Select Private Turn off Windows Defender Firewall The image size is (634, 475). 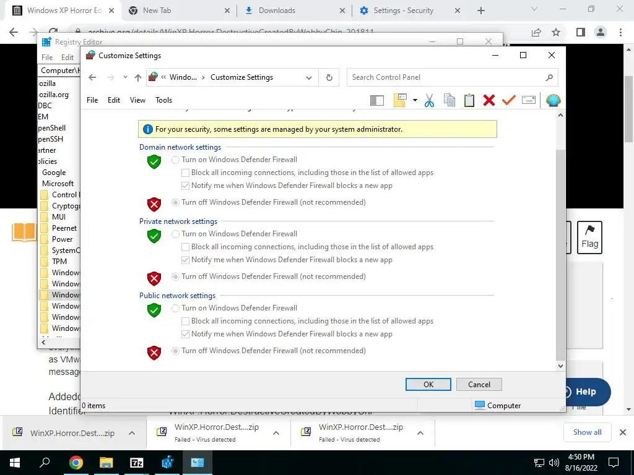point(175,276)
